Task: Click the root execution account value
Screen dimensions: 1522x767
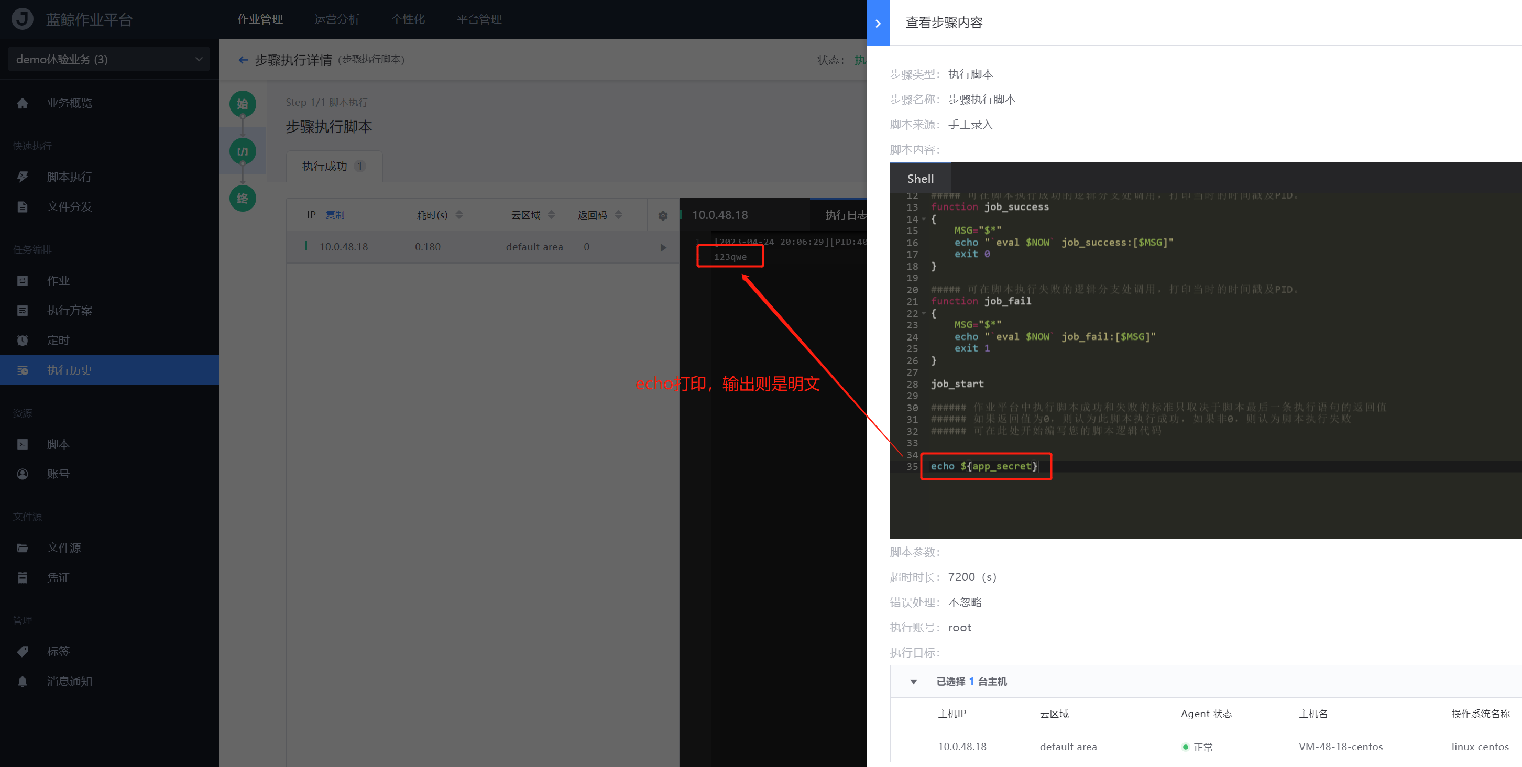Action: [x=959, y=628]
